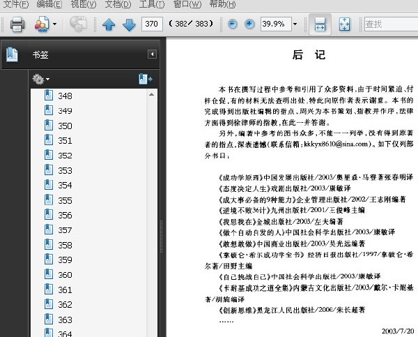Select bookmark 354
This screenshot has height=337, width=418.
point(65,186)
